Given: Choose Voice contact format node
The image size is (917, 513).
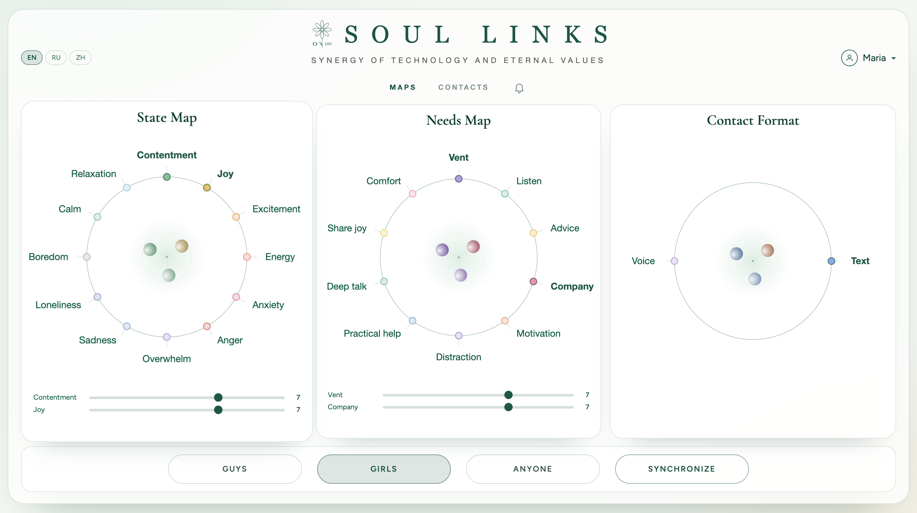Looking at the screenshot, I should pyautogui.click(x=674, y=261).
